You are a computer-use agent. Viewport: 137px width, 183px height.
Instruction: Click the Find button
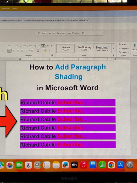tap(122, 44)
